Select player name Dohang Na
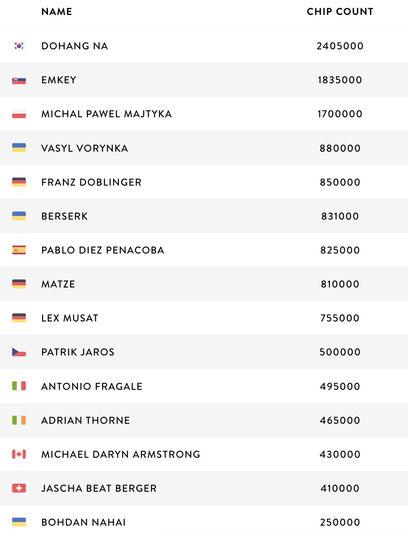This screenshot has height=537, width=408. (x=75, y=46)
